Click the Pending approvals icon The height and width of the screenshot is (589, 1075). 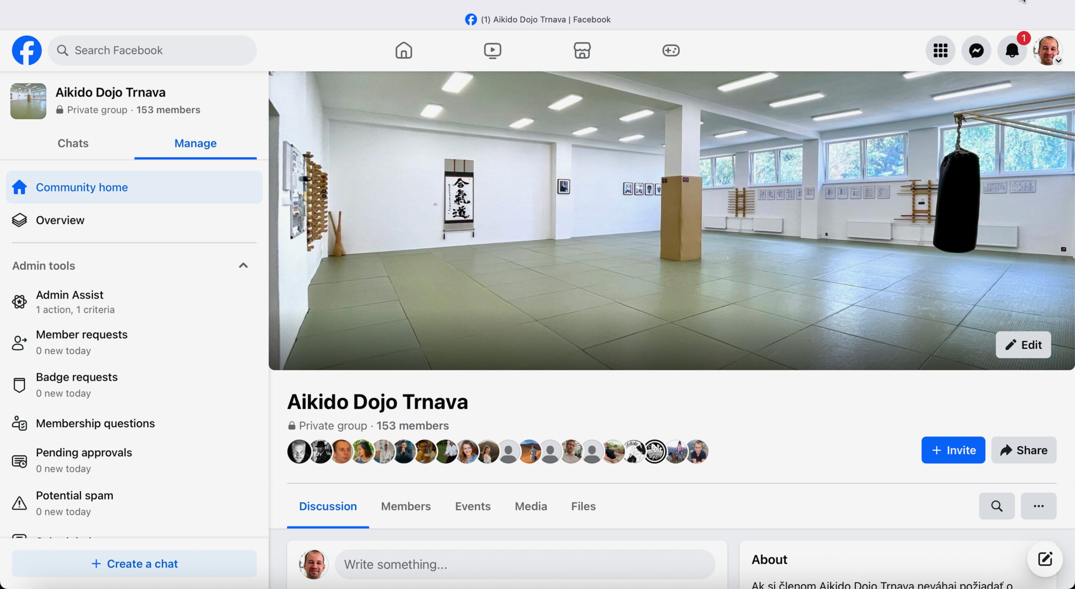(x=19, y=461)
